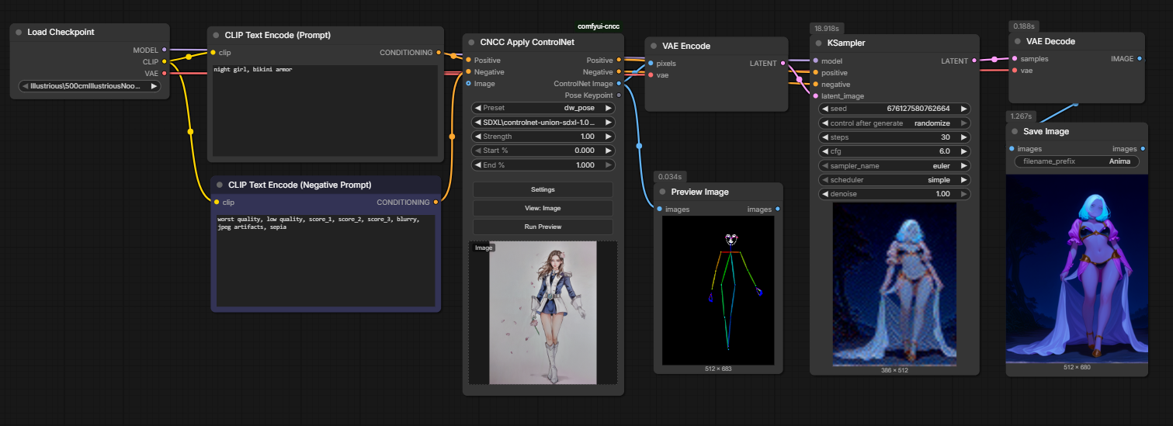The width and height of the screenshot is (1173, 426).
Task: Select the clip input port on Negative Prompt node
Action: (x=217, y=203)
